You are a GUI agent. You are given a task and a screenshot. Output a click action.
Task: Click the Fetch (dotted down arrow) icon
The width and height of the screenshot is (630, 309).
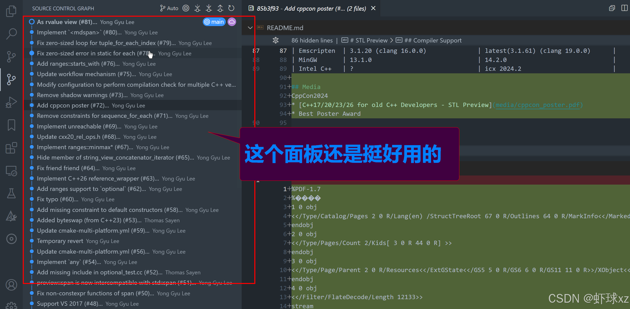coord(197,8)
